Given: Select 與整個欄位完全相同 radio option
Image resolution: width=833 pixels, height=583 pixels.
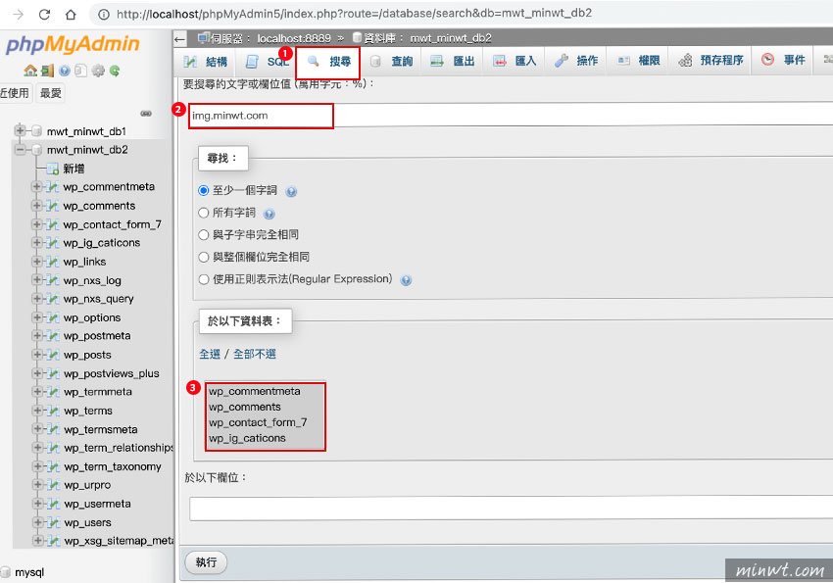Looking at the screenshot, I should click(204, 257).
